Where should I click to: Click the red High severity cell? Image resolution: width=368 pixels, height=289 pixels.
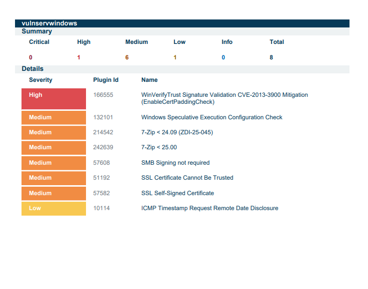click(53, 99)
